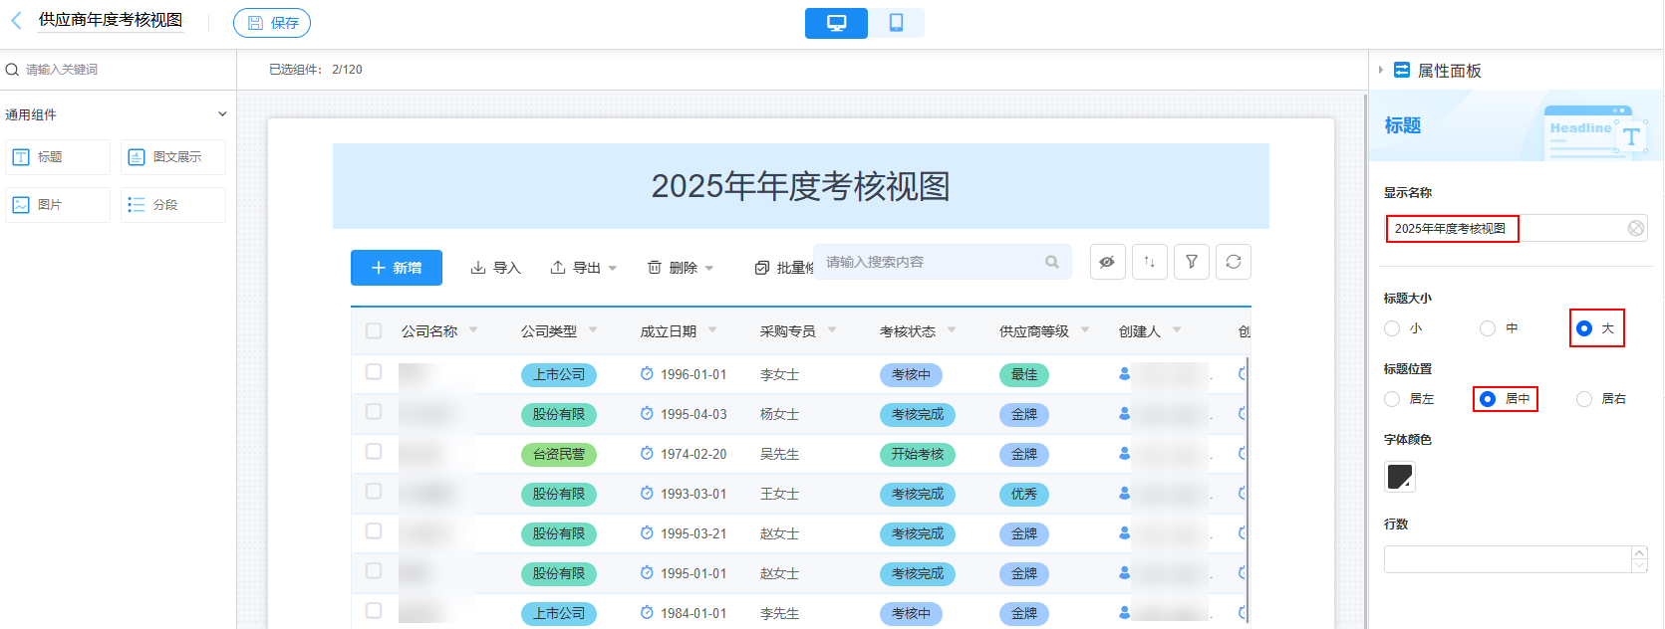
Task: Select the 标题 component
Action: 58,157
